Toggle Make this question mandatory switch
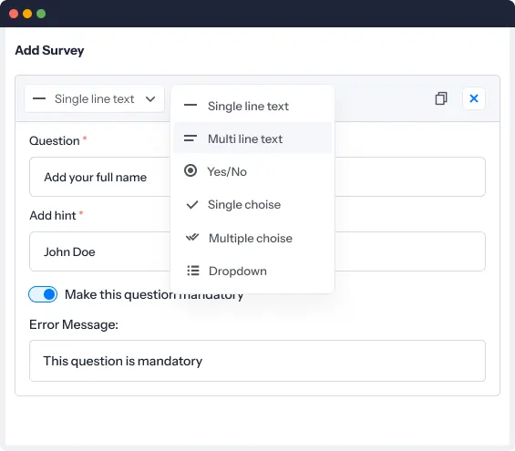515x451 pixels. [x=43, y=294]
